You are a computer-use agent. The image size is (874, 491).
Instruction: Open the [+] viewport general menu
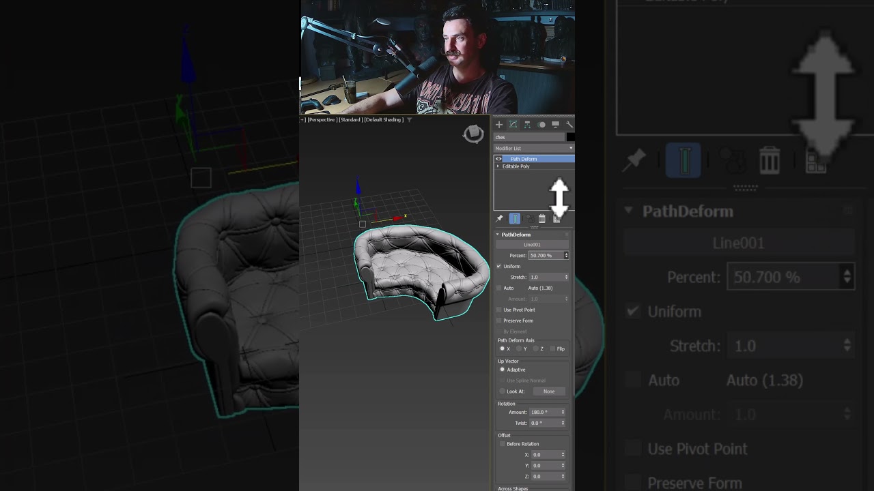303,120
